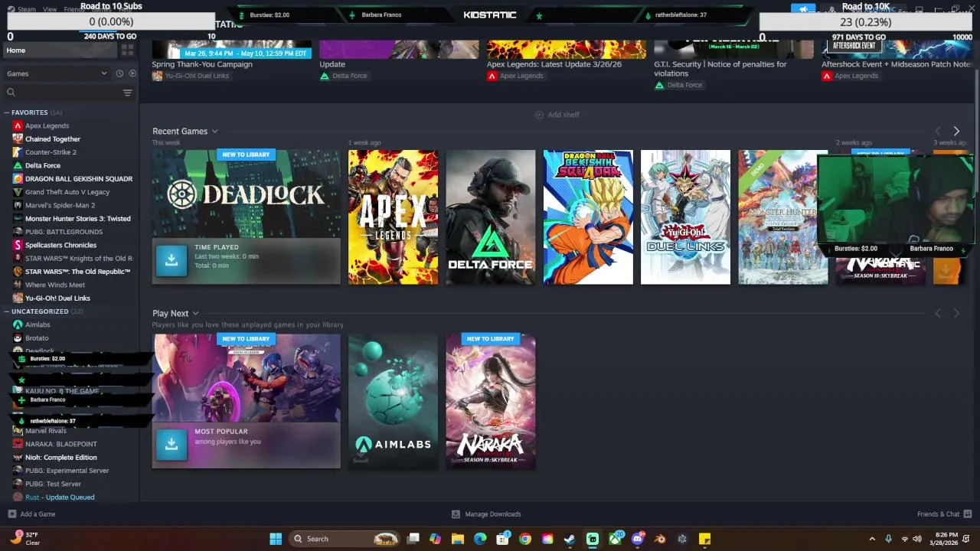This screenshot has height=551, width=980.
Task: Select Spellcasters Chronicles in the sidebar
Action: coord(60,245)
